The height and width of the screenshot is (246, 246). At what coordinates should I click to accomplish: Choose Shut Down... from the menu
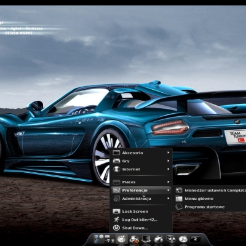click(x=141, y=228)
